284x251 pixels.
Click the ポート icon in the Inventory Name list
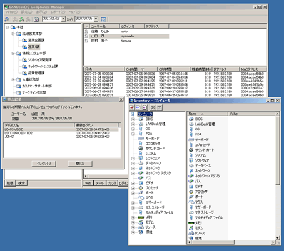(x=191, y=197)
